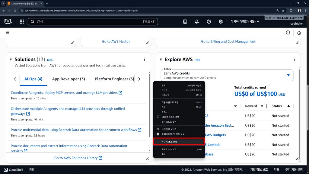Select the AI Ops (4) tab
Screen dimensions: 309x174
pyautogui.click(x=33, y=79)
